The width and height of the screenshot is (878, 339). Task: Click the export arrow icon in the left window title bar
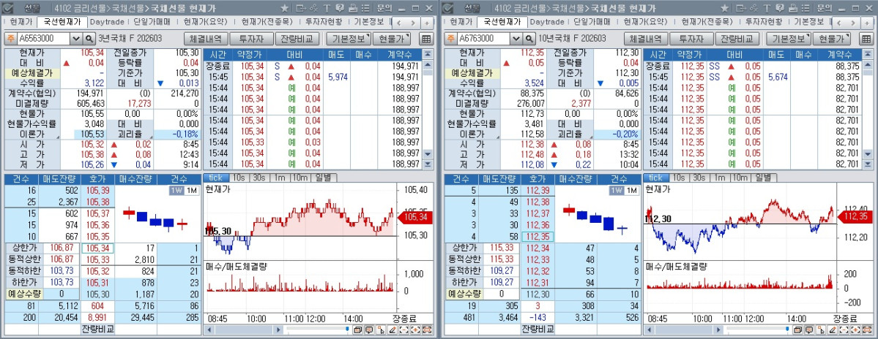tap(301, 8)
